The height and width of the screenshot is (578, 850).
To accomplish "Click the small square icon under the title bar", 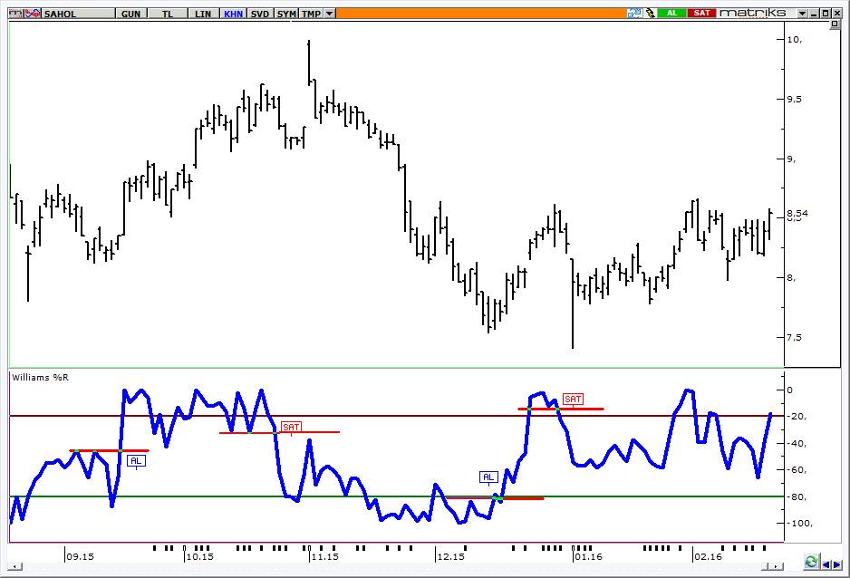I will (x=835, y=24).
